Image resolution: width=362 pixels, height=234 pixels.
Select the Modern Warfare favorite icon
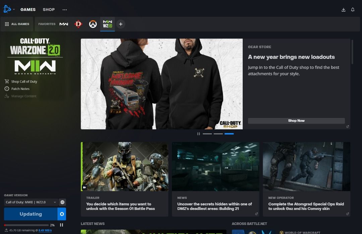pyautogui.click(x=64, y=24)
